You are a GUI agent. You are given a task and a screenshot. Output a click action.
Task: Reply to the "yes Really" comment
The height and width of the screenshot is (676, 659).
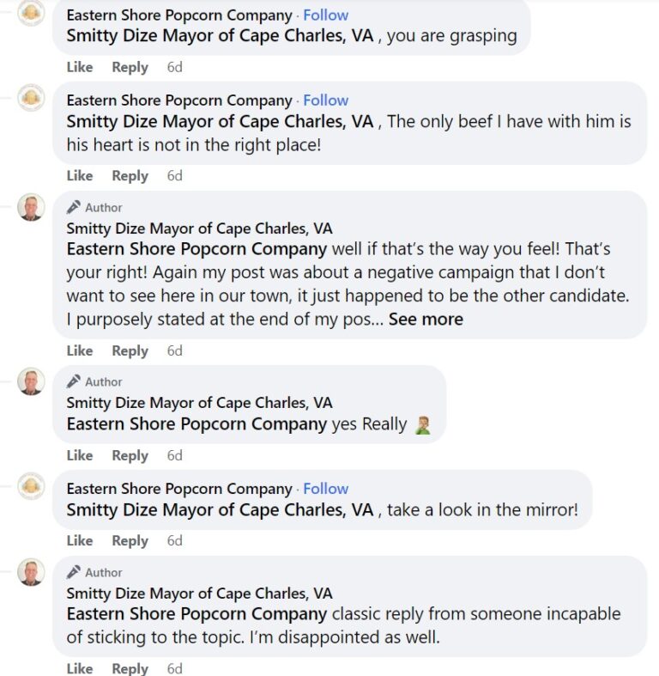point(130,455)
